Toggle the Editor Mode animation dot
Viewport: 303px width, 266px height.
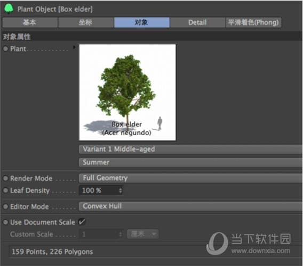(5, 206)
